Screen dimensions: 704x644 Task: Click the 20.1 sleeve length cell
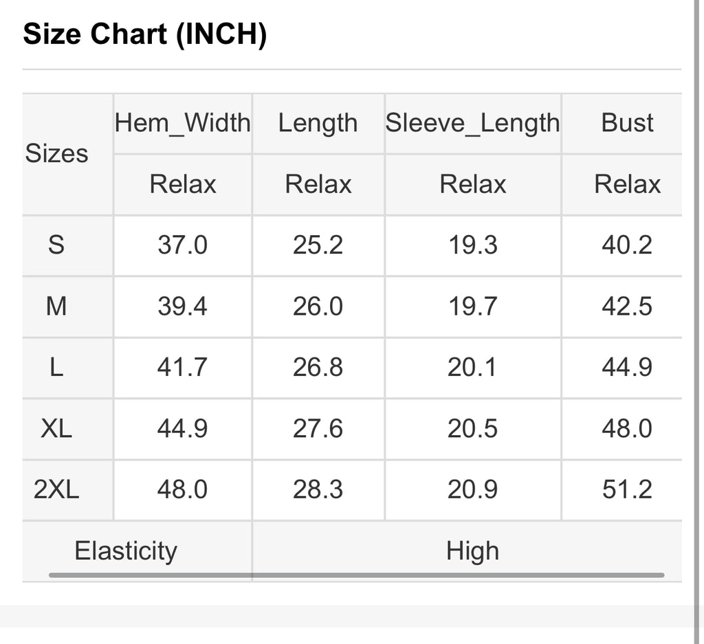click(472, 368)
